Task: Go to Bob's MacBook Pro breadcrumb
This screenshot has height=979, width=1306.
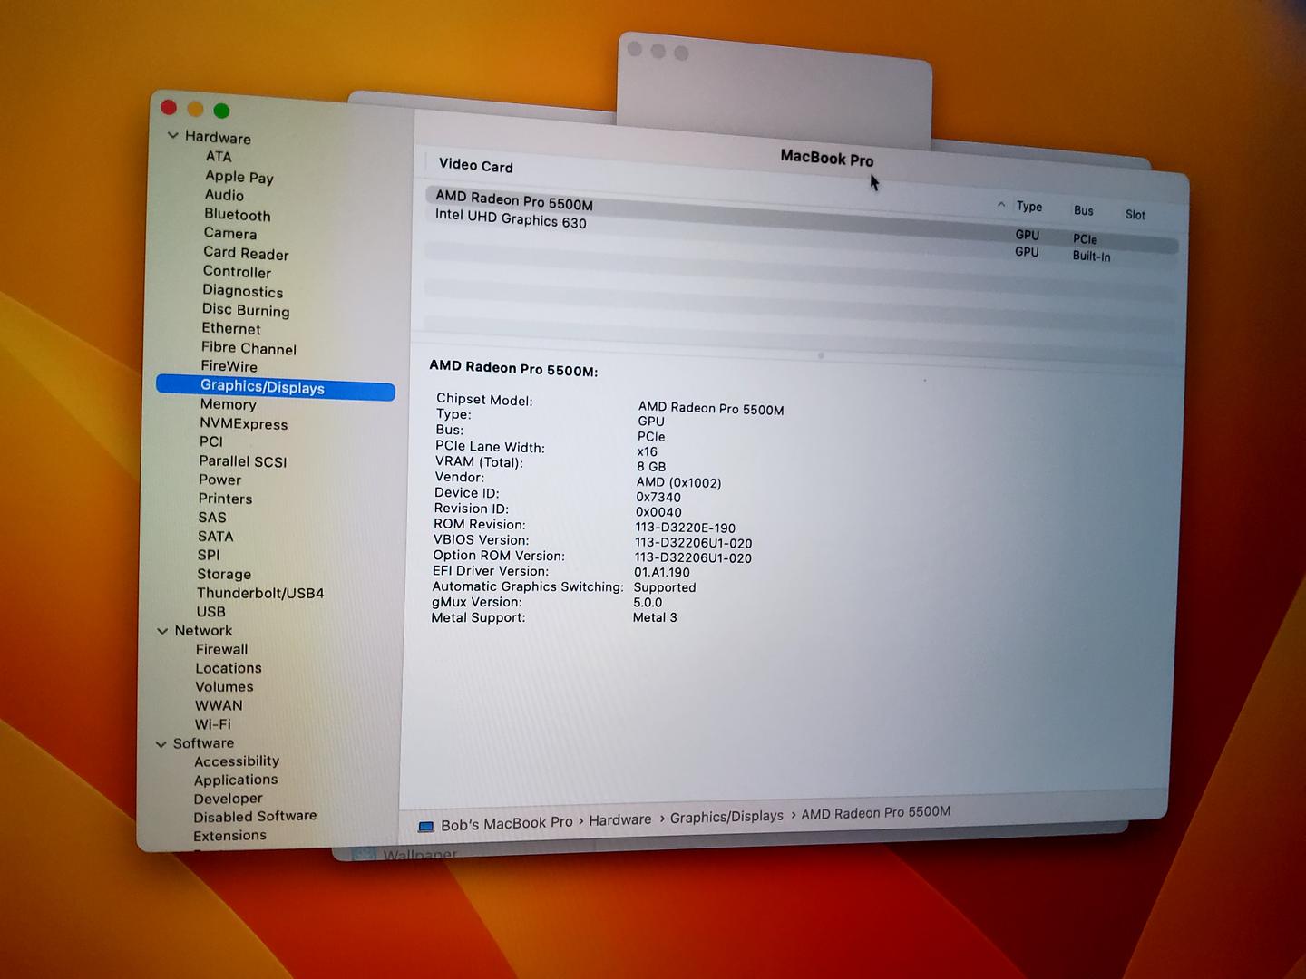Action: coord(507,824)
